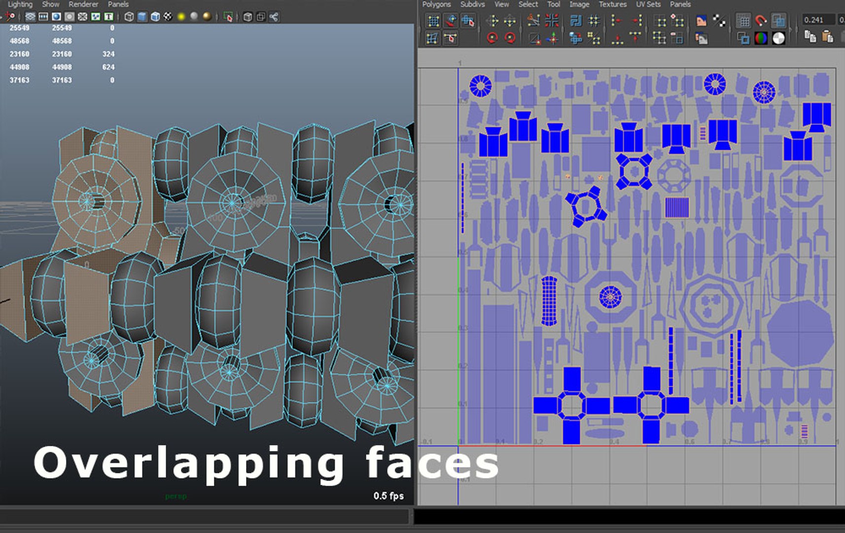Image resolution: width=845 pixels, height=533 pixels.
Task: Click the rotate UVs counterclockwise icon
Action: tap(492, 38)
